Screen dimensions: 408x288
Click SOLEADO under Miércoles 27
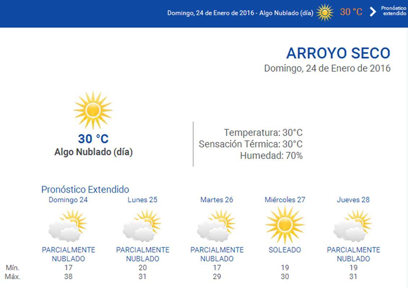coord(285,250)
